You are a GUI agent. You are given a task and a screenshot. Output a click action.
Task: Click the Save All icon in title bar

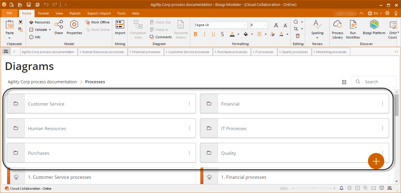pyautogui.click(x=37, y=4)
